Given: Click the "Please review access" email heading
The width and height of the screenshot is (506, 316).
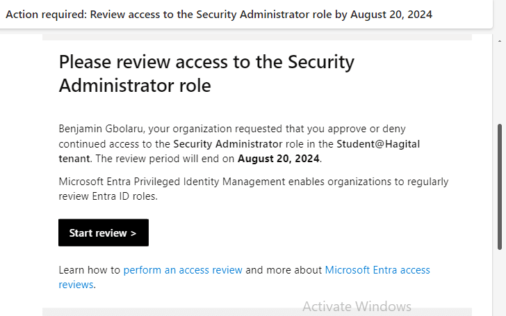Looking at the screenshot, I should [206, 73].
